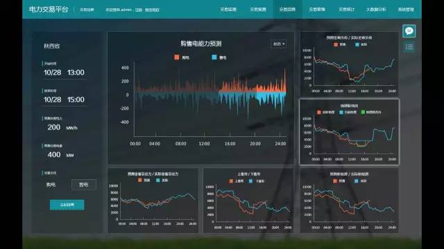
Task: Open the 陕西 province dropdown on main chart
Action: coord(279,44)
